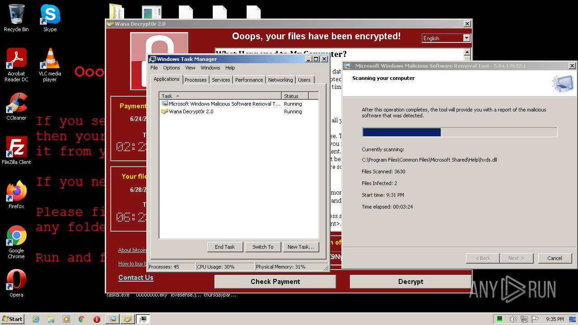The image size is (578, 325).
Task: Open the Windows menu in Task Manager
Action: 210,68
